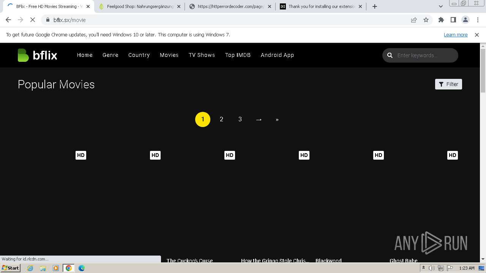
Task: Click the page vertical scrollbar thumb
Action: click(x=483, y=71)
